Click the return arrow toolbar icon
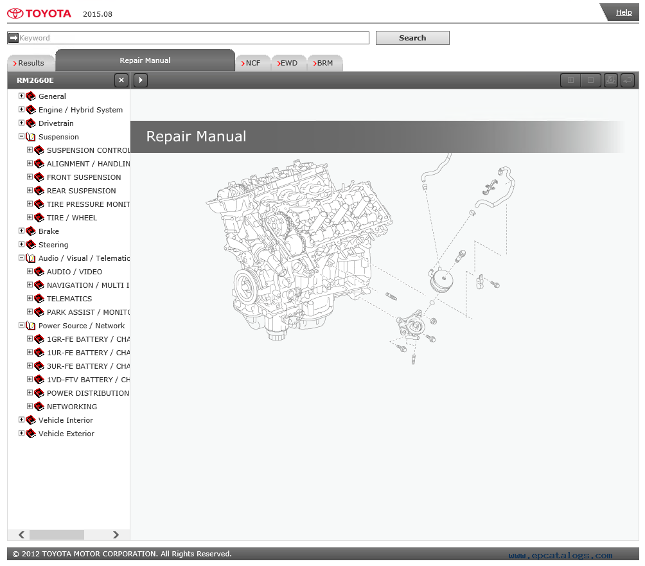Viewport: 645px width, 566px height. coord(628,80)
